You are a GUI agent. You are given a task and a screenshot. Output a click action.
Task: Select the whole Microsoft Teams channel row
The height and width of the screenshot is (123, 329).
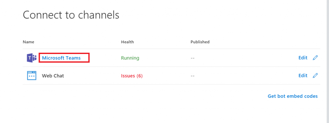point(172,58)
